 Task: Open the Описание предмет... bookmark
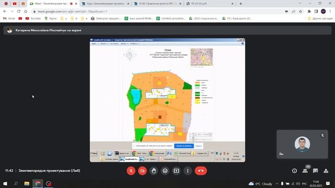click(x=106, y=19)
